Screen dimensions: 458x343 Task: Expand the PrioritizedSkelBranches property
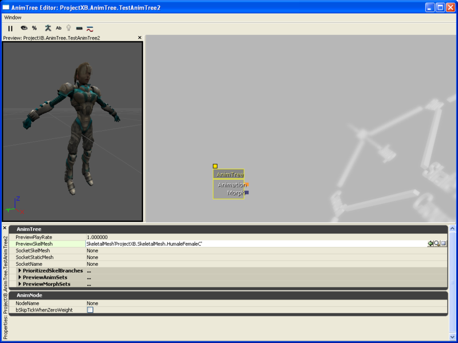tap(21, 270)
